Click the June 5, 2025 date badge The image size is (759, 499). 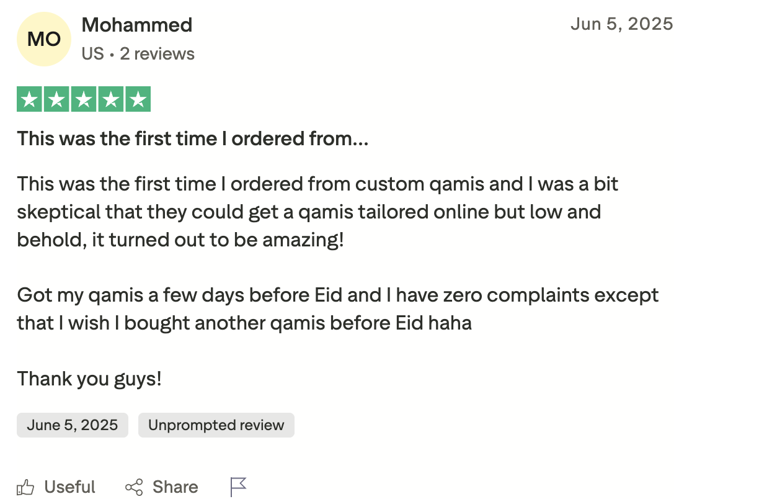click(x=72, y=425)
